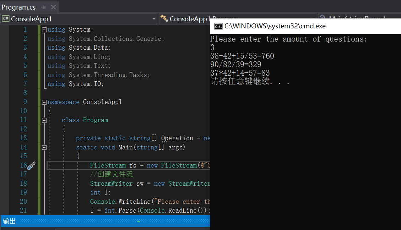Open the ConsoleApp1 project dropdown
This screenshot has height=230, width=401.
click(154, 19)
